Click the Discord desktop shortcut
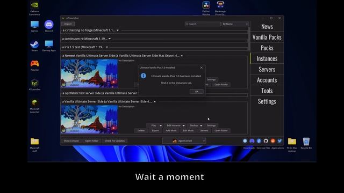The width and height of the screenshot is (344, 193). coord(49,26)
